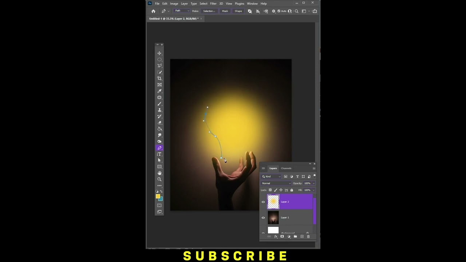Select the Rectangle shape tool

tap(159, 167)
